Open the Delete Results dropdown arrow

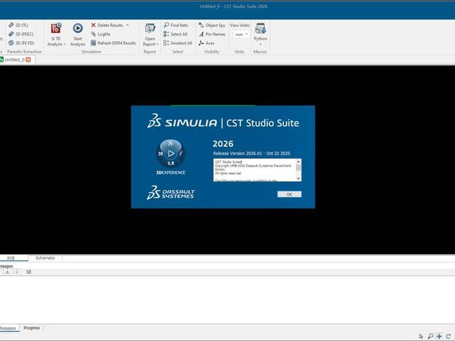click(127, 25)
